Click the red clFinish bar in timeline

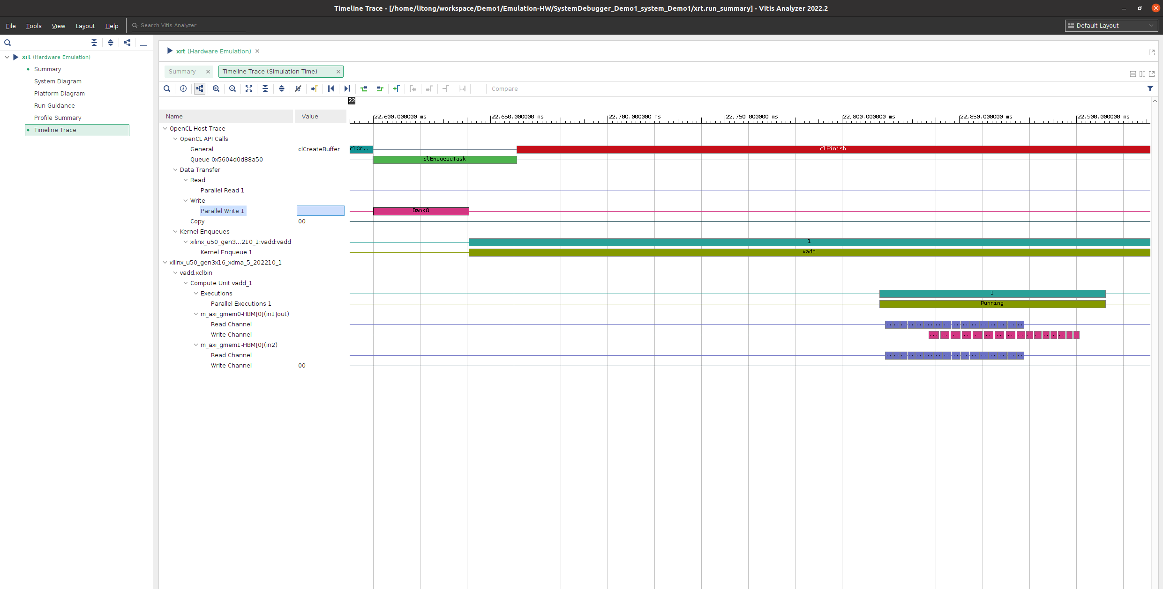tap(833, 149)
